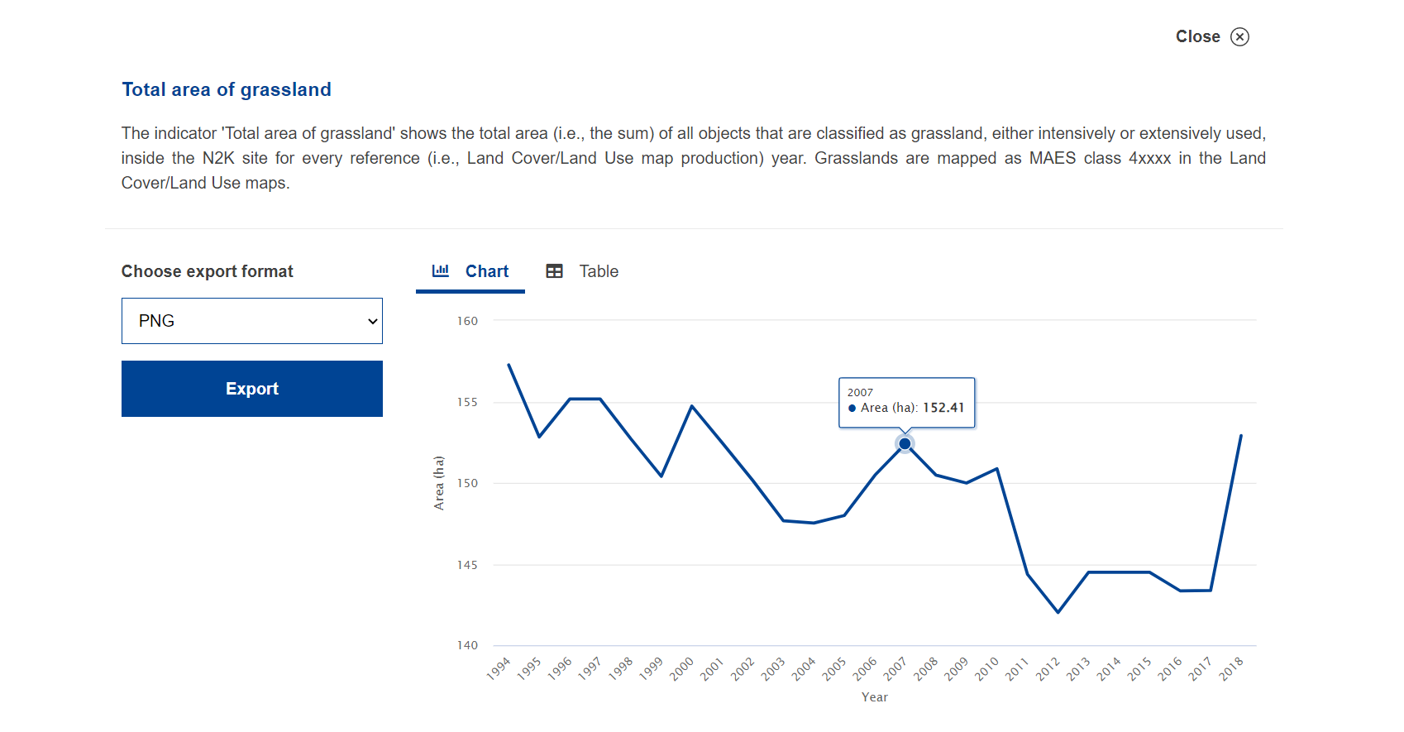Click the highlighted 2007 data point
This screenshot has width=1404, height=732.
click(905, 444)
